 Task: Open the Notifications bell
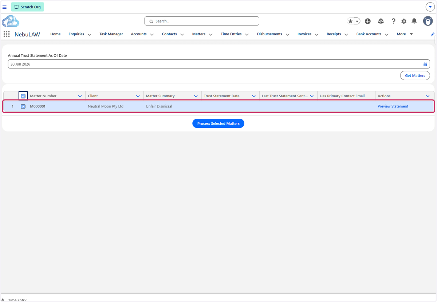(414, 21)
